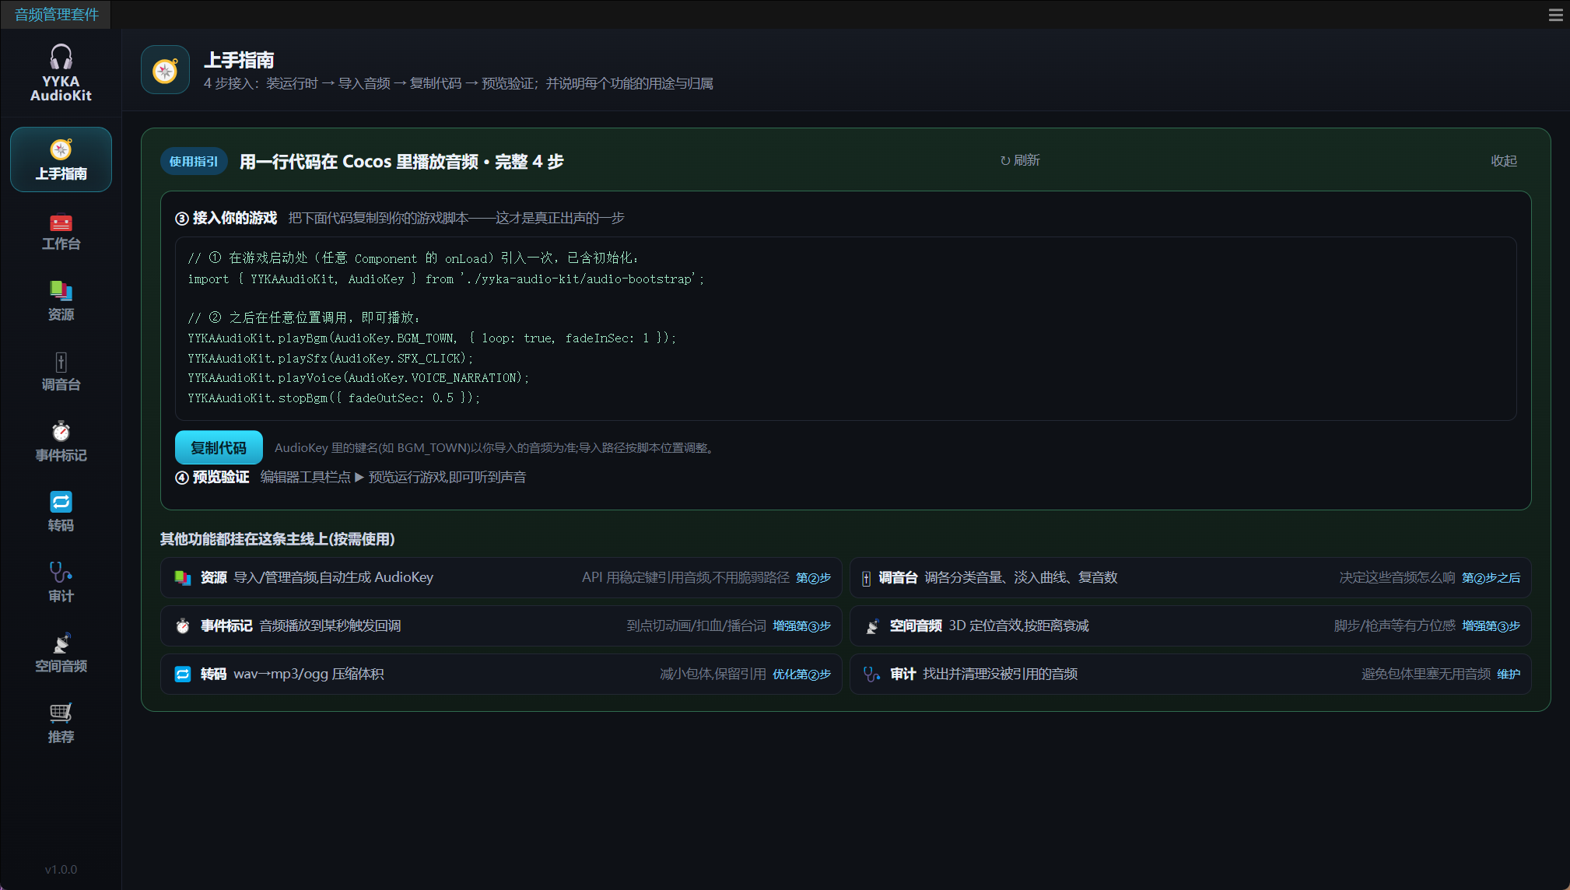Click the import line in code block
The image size is (1570, 890).
click(446, 279)
